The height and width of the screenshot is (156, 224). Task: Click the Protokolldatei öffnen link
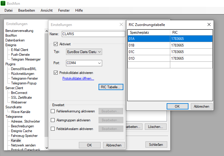(78, 78)
